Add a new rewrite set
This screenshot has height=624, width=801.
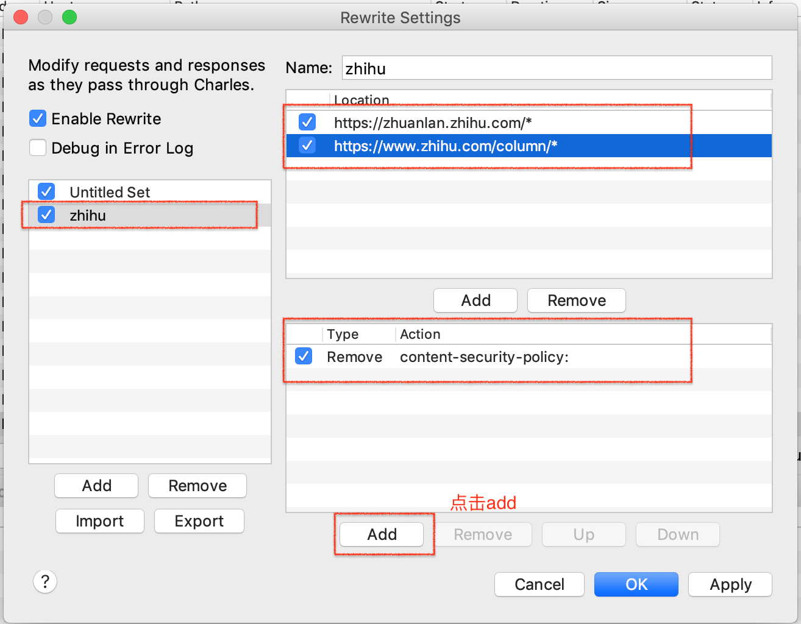click(96, 486)
